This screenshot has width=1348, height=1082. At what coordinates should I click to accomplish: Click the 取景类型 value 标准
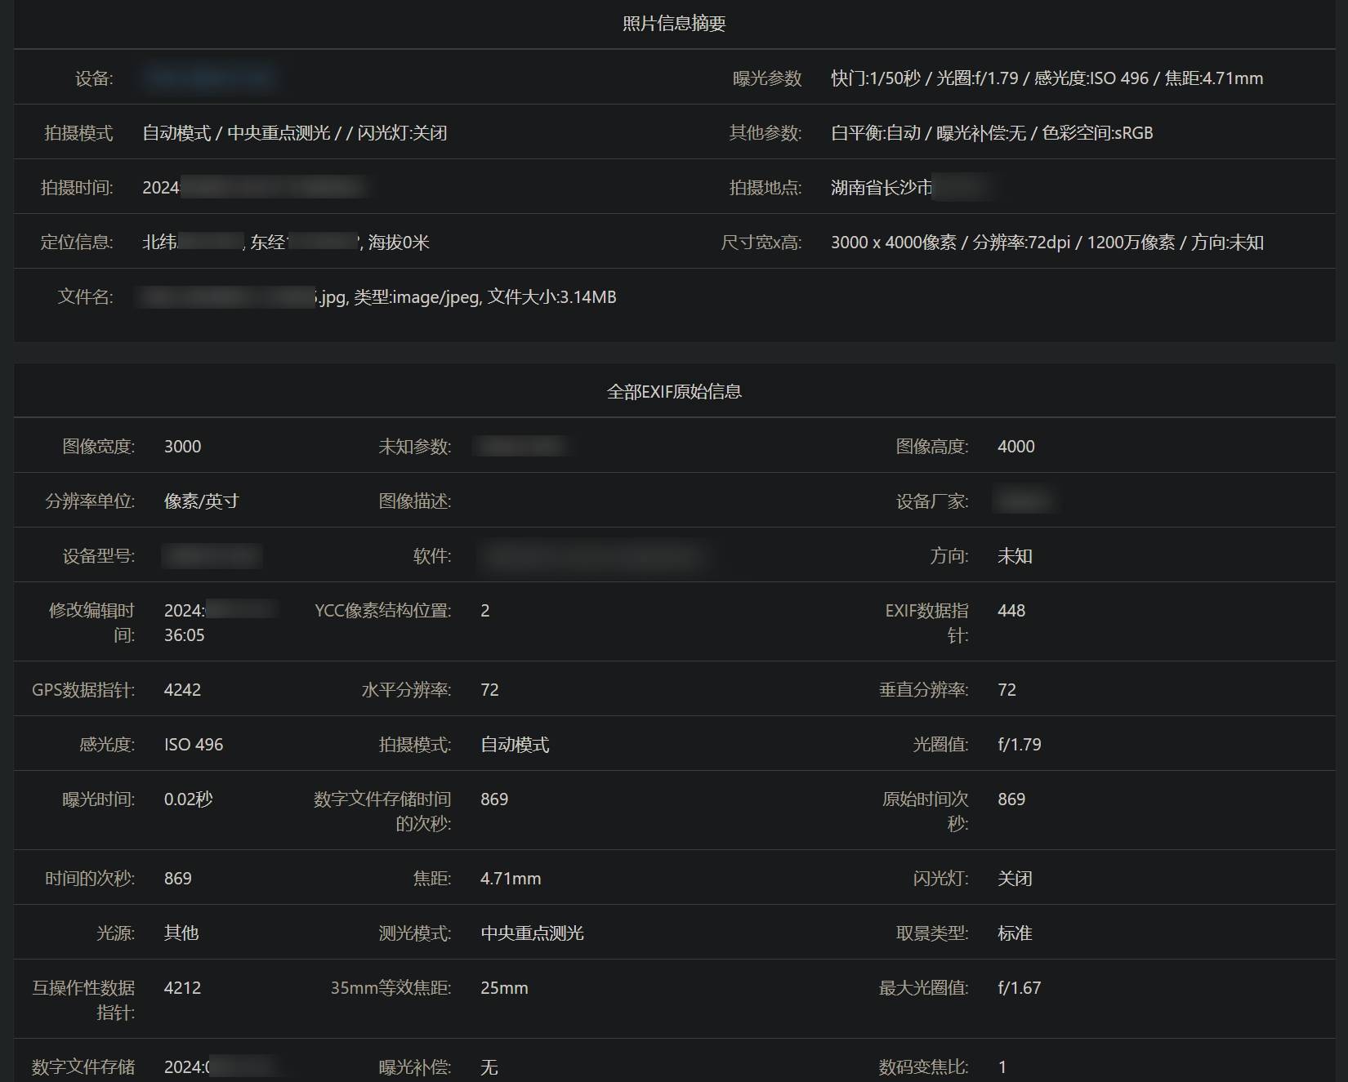pos(1015,933)
